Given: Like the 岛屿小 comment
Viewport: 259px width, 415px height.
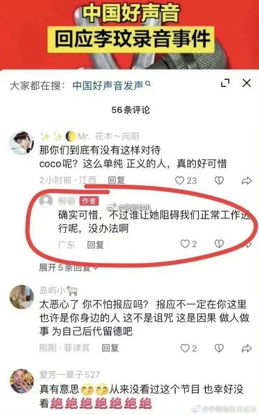Looking at the screenshot, I should tap(188, 348).
